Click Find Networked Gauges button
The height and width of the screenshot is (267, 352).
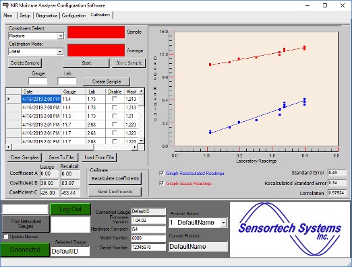[x=26, y=224]
